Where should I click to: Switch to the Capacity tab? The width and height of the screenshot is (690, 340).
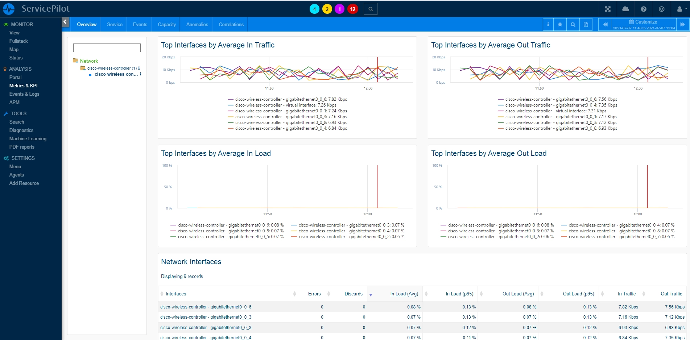pos(167,24)
